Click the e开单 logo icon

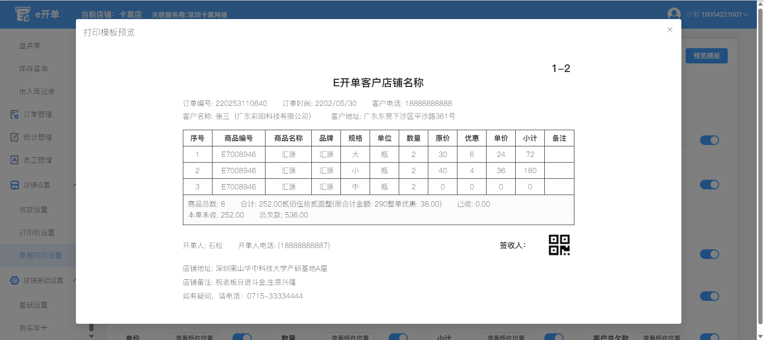pyautogui.click(x=22, y=14)
